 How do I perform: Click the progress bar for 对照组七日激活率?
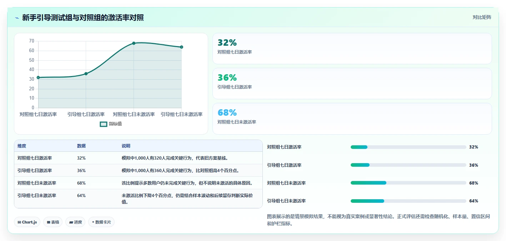[x=409, y=147]
